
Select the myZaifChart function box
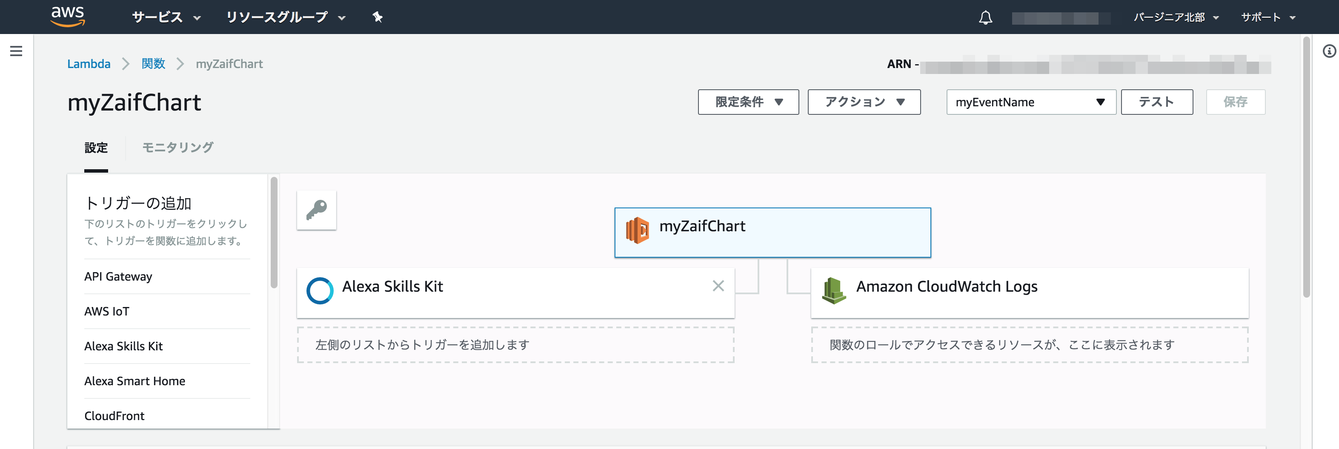[772, 233]
